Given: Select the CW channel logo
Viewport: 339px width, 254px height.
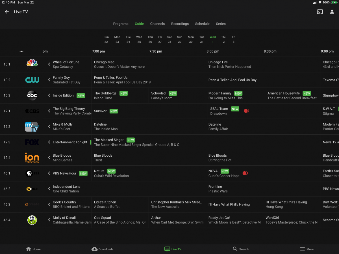Looking at the screenshot, I should 32,80.
